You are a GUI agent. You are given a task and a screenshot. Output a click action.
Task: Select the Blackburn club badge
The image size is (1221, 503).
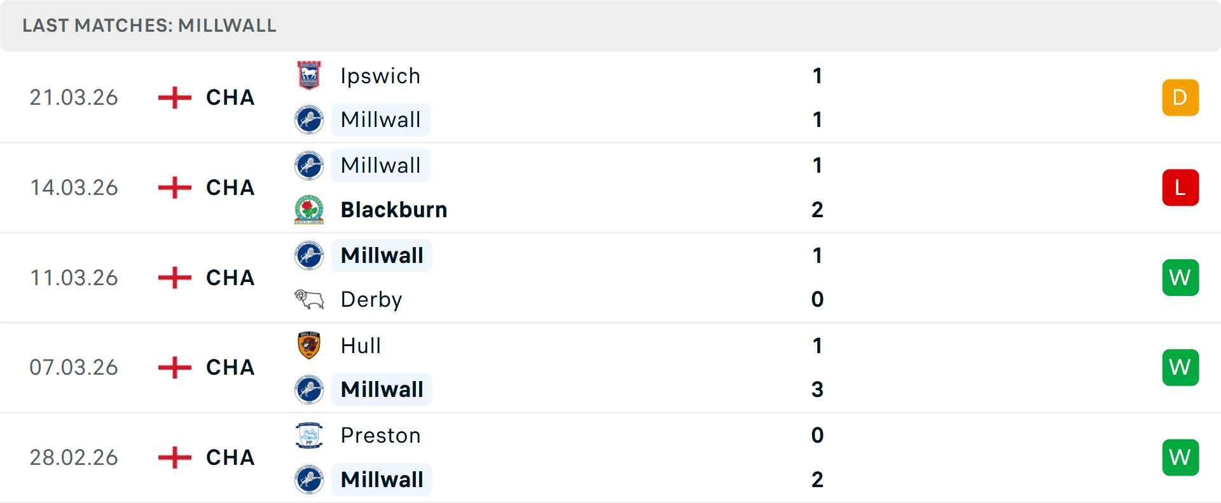[308, 210]
